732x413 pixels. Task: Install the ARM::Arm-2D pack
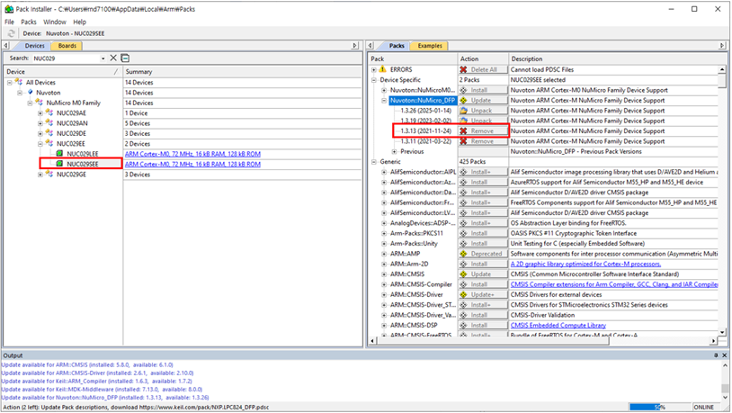tap(483, 264)
